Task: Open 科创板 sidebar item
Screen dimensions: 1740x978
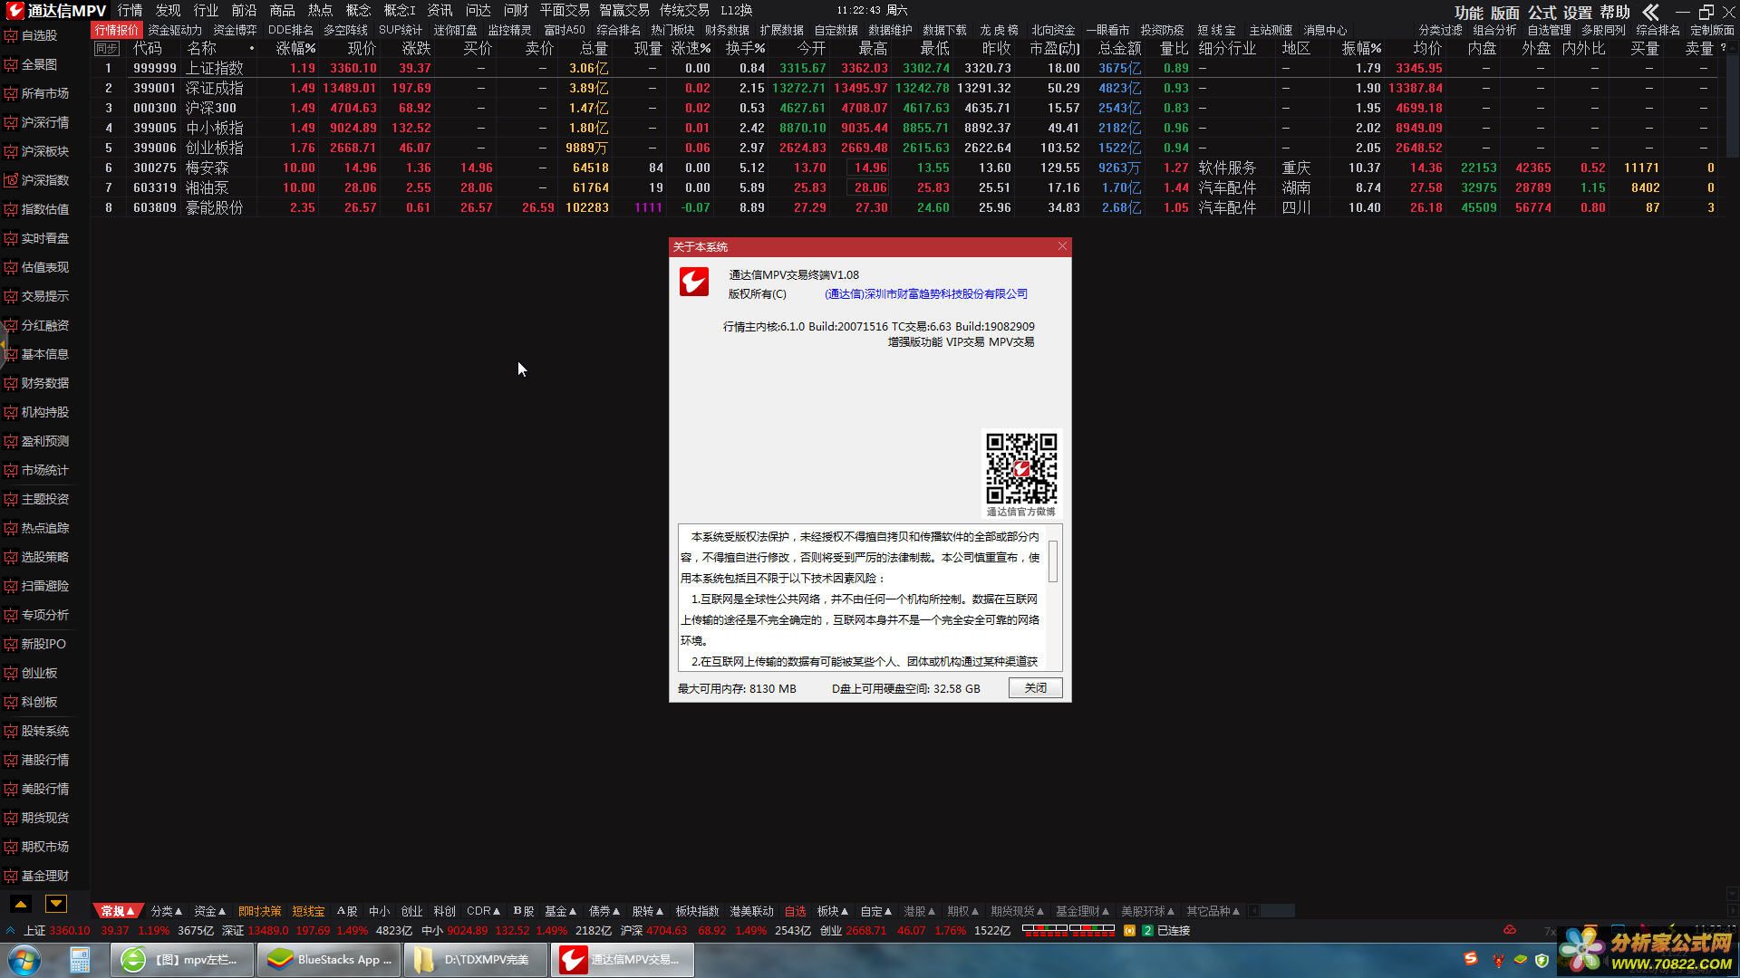Action: [39, 702]
